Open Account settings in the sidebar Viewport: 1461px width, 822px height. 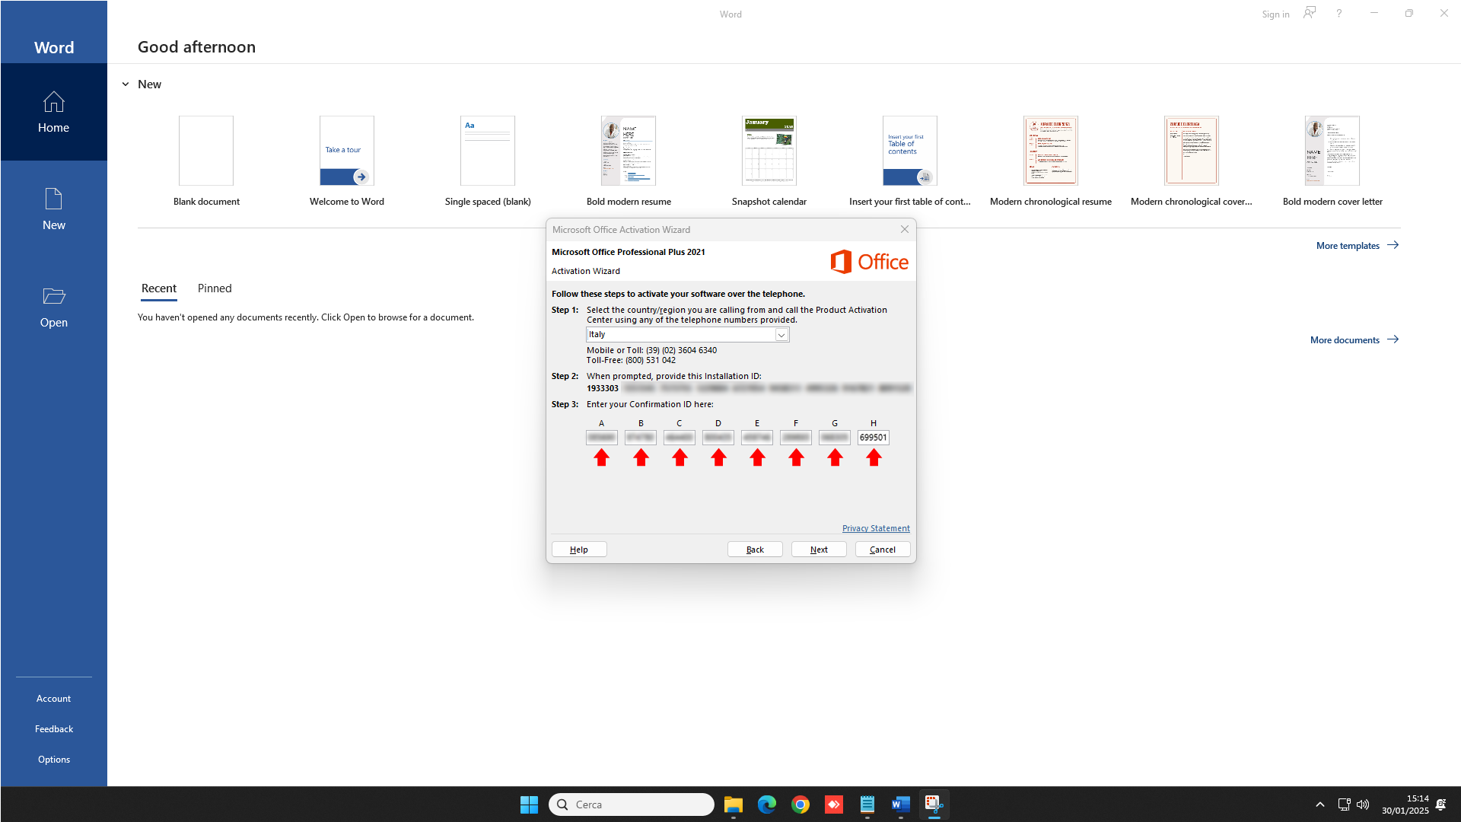pyautogui.click(x=53, y=699)
